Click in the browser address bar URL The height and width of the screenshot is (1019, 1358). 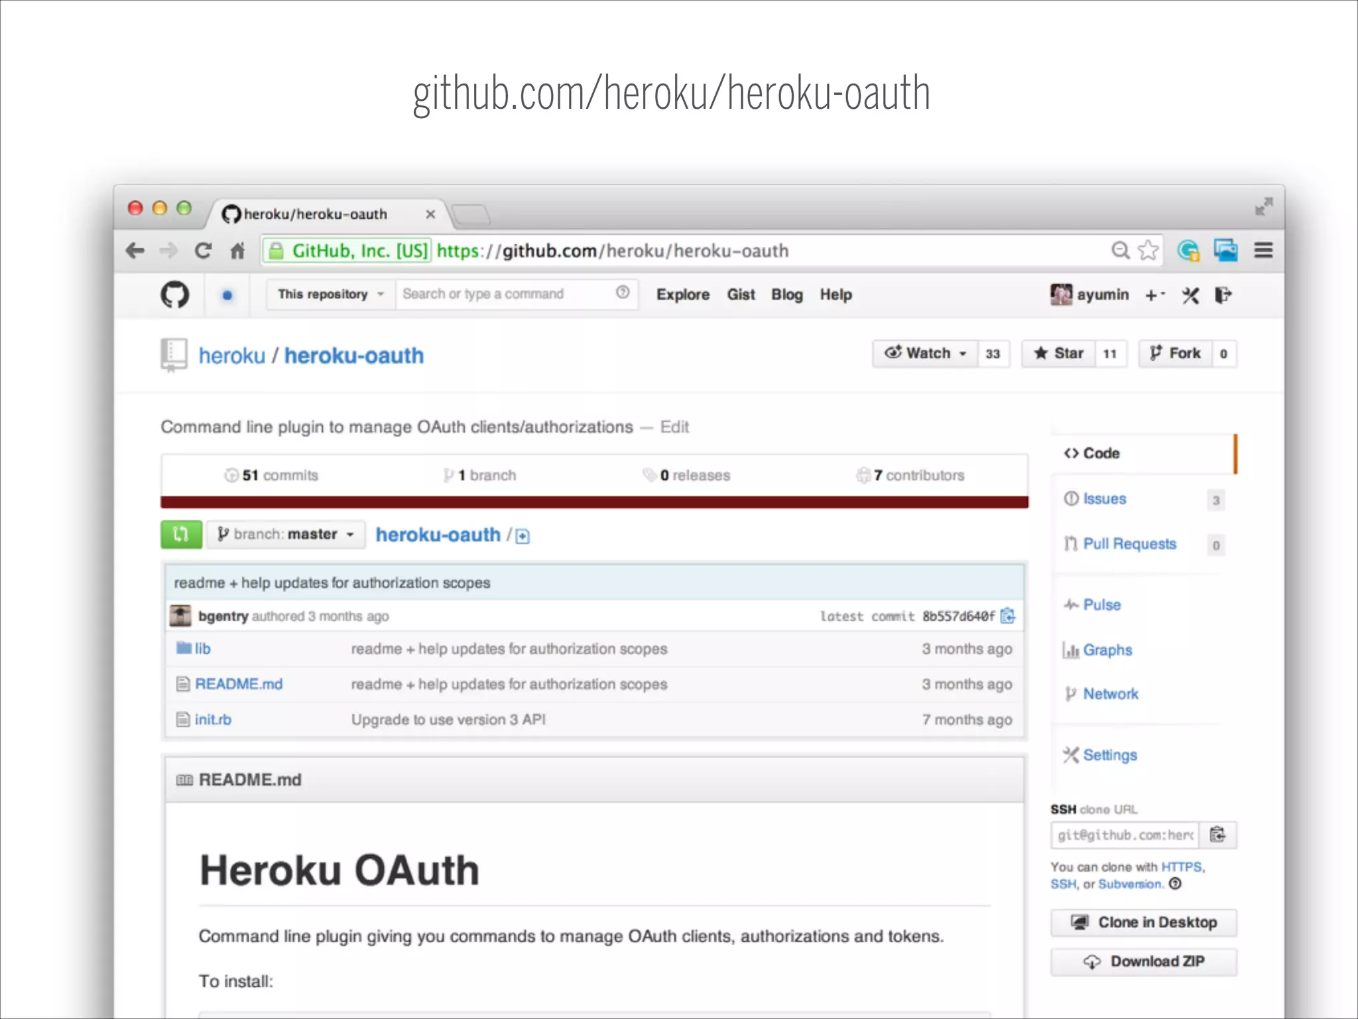[612, 251]
